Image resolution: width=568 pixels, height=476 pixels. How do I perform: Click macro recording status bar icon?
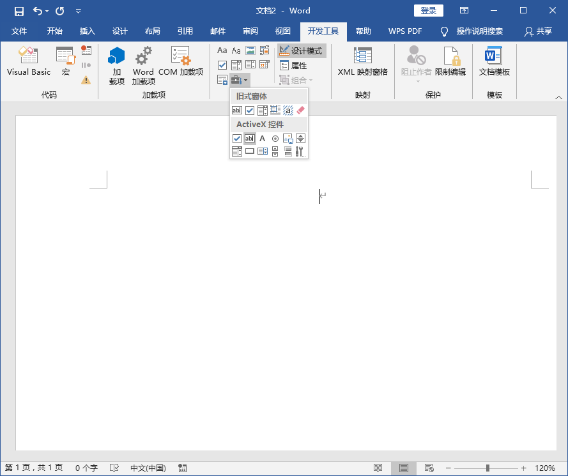pyautogui.click(x=183, y=468)
